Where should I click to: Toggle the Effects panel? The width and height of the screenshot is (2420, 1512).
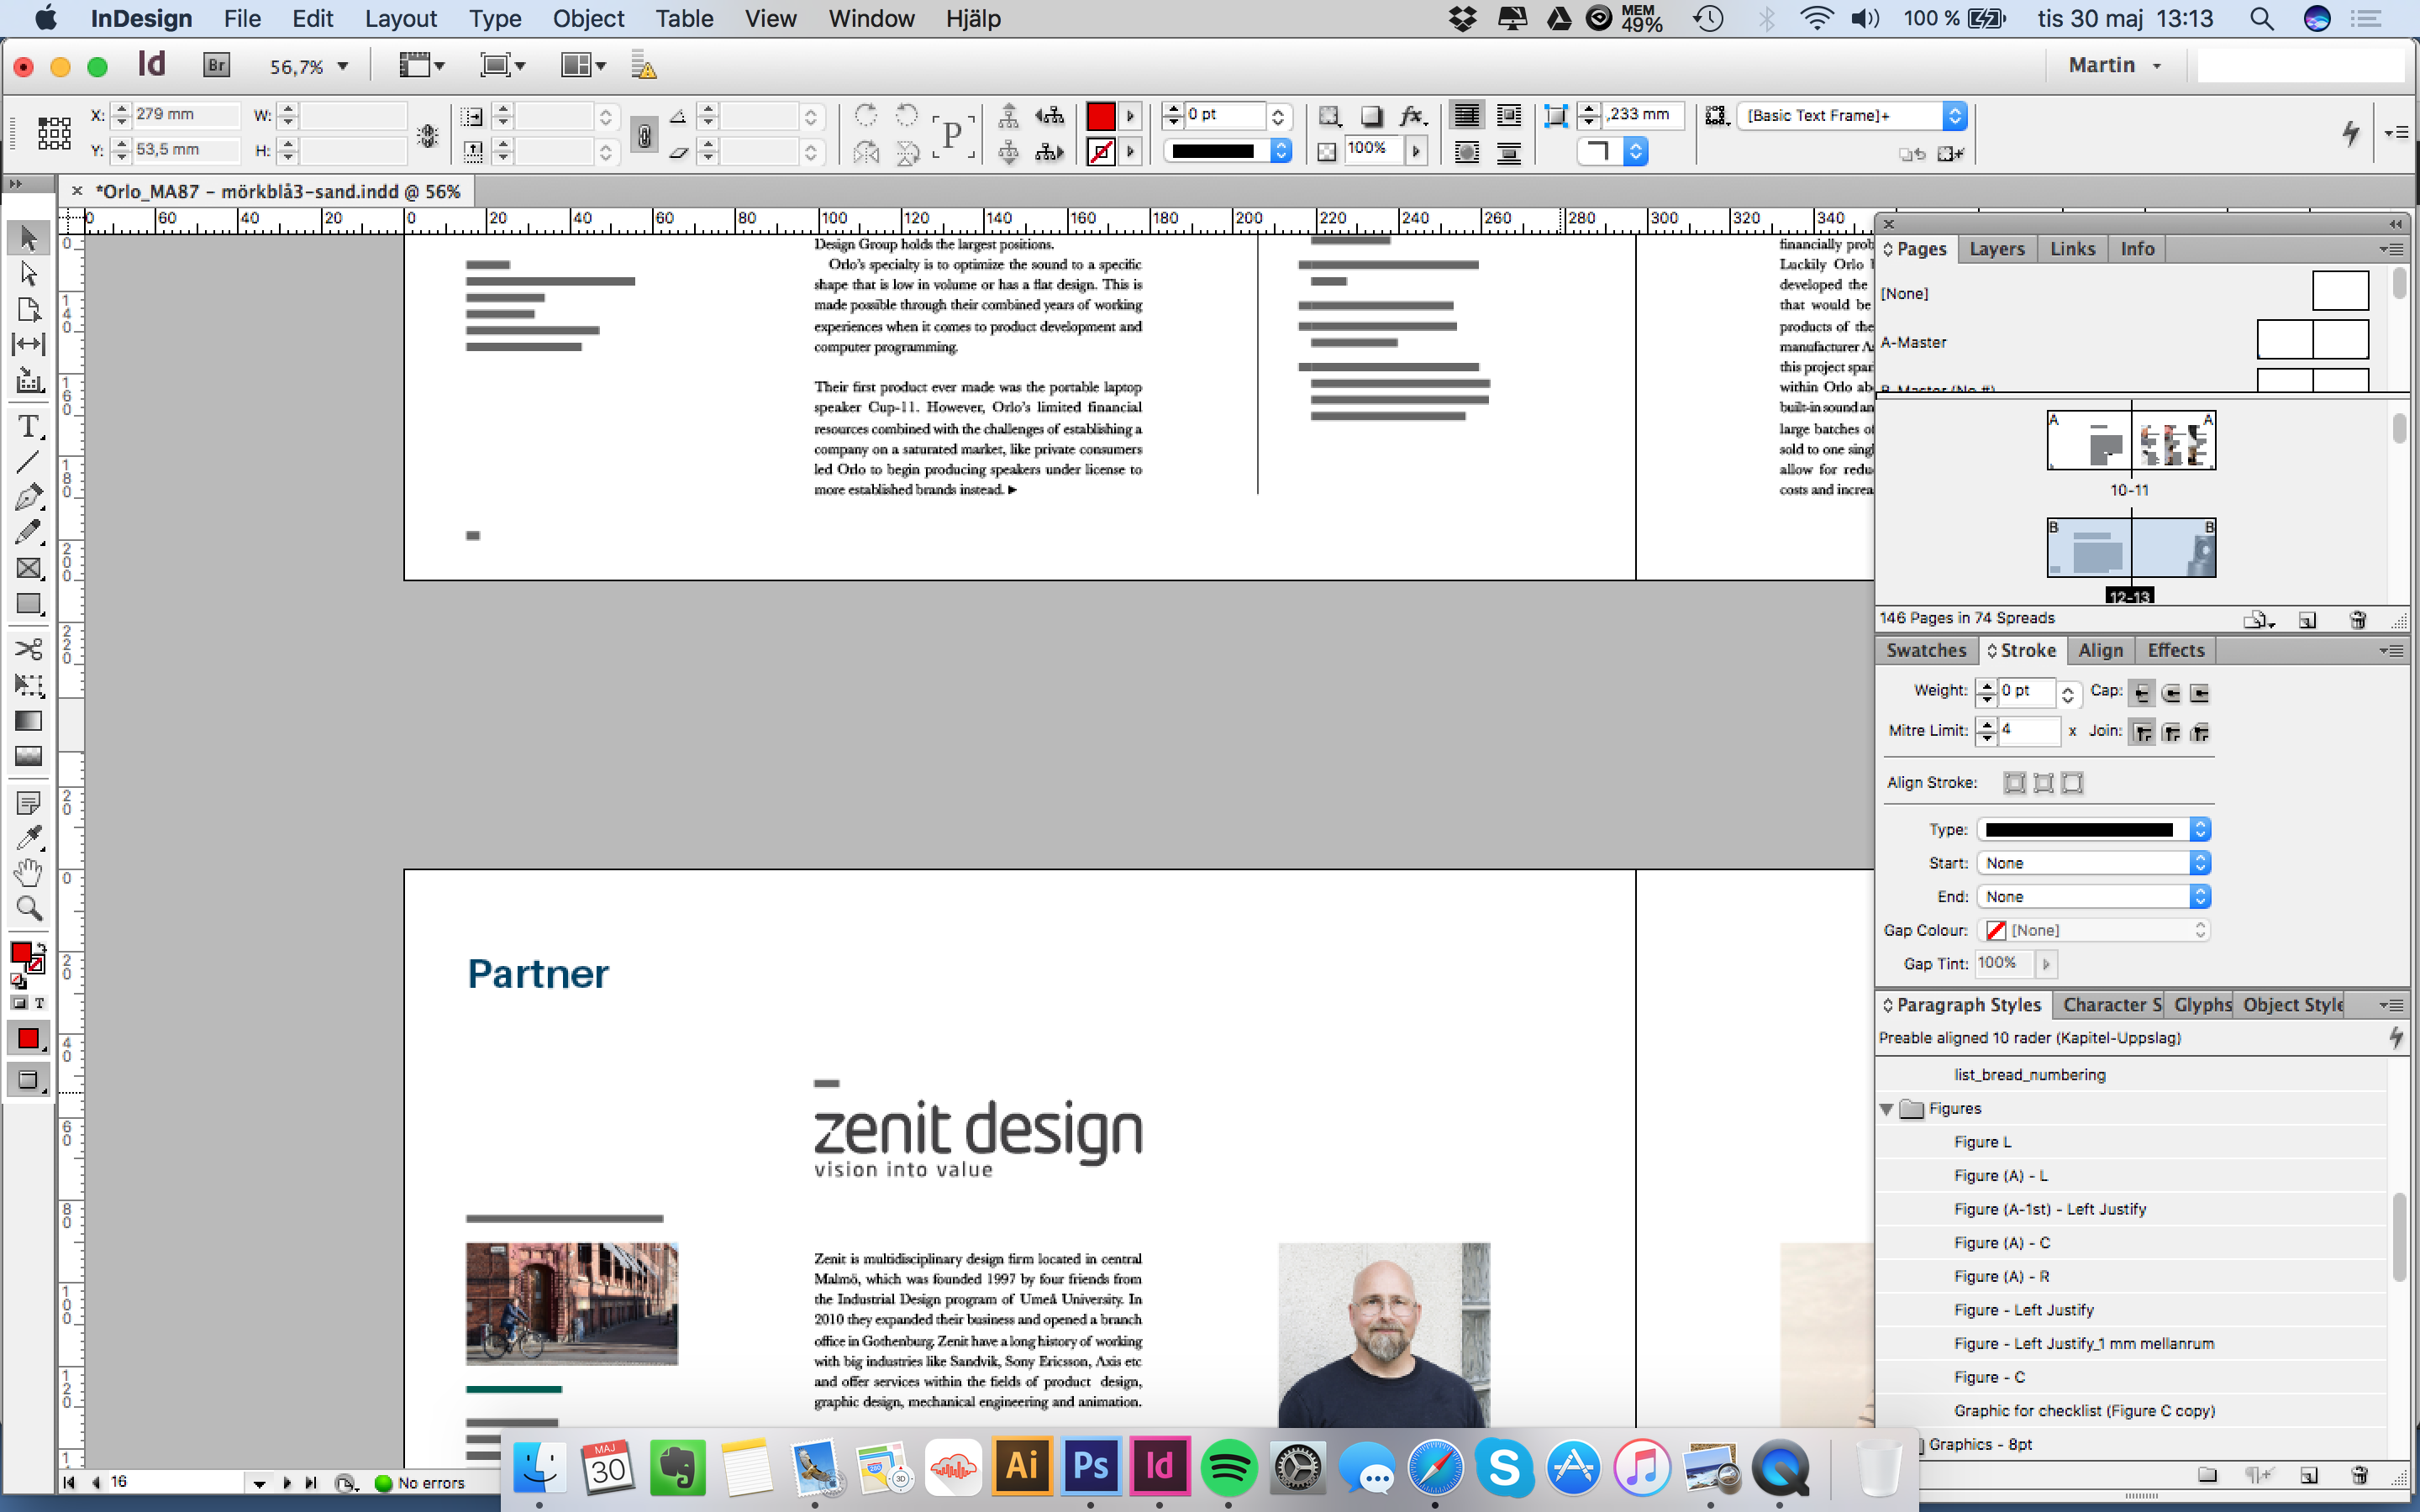[x=2175, y=650]
